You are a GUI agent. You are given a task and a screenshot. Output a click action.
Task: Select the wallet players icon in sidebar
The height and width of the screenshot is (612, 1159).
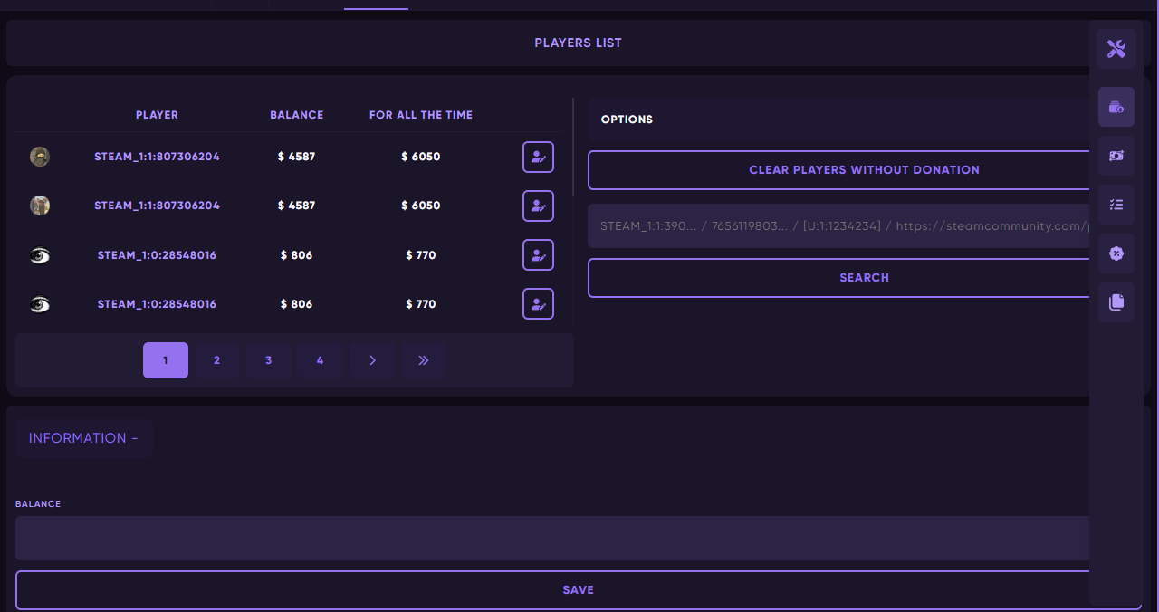pyautogui.click(x=1116, y=107)
